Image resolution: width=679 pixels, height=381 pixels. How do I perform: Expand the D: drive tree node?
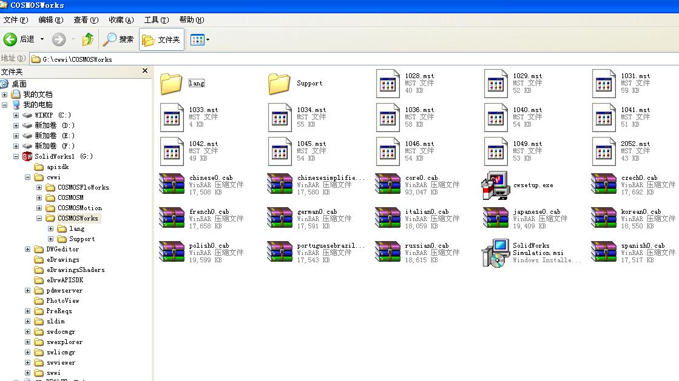16,125
